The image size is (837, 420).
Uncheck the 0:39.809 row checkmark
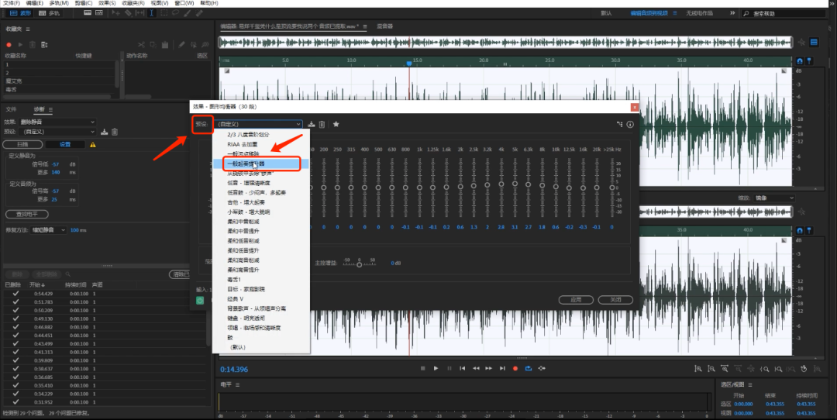[x=15, y=360]
